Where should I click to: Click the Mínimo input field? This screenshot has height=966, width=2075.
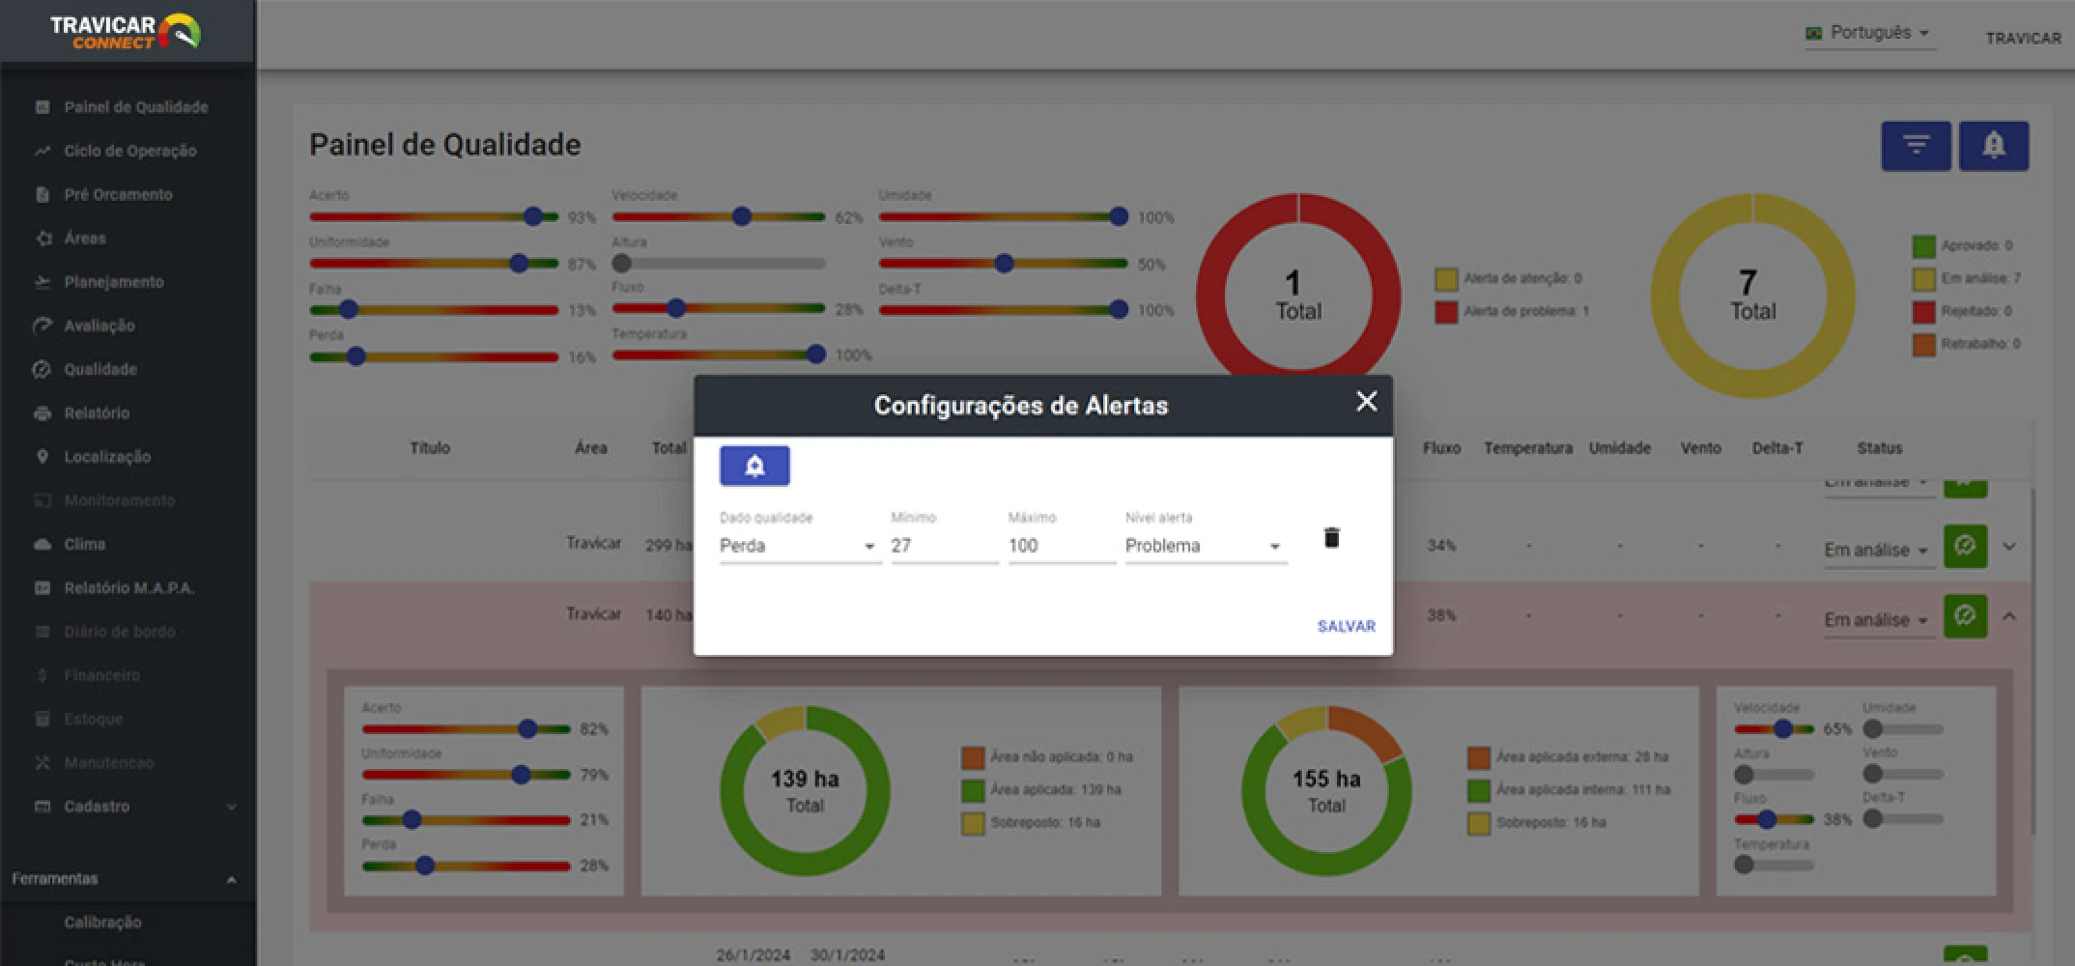point(943,546)
